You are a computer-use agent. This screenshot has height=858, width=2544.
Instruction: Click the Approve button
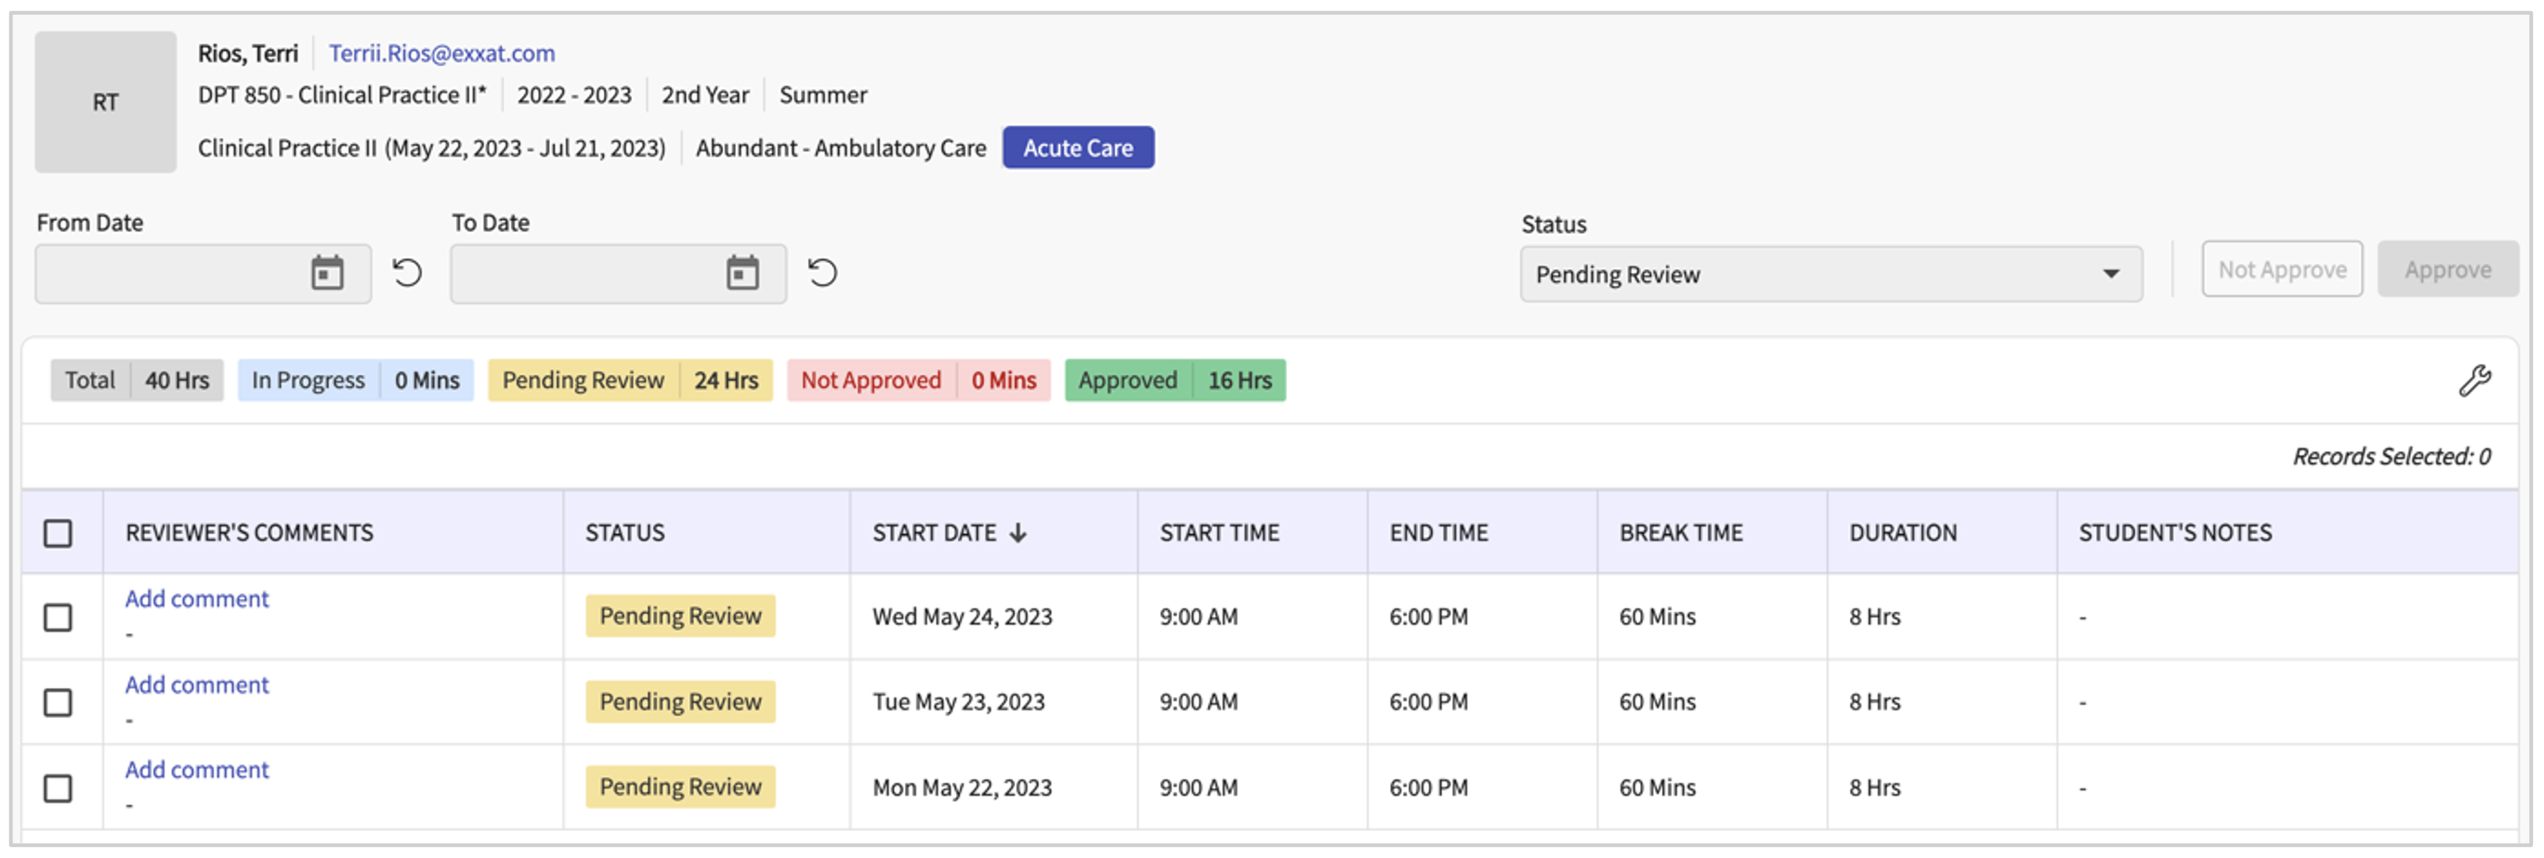tap(2446, 269)
